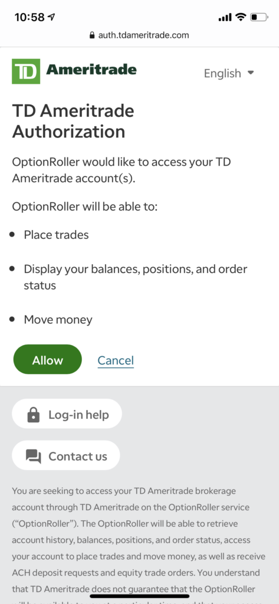Click the Ameritrade wordmark
This screenshot has width=279, height=604.
[x=91, y=70]
